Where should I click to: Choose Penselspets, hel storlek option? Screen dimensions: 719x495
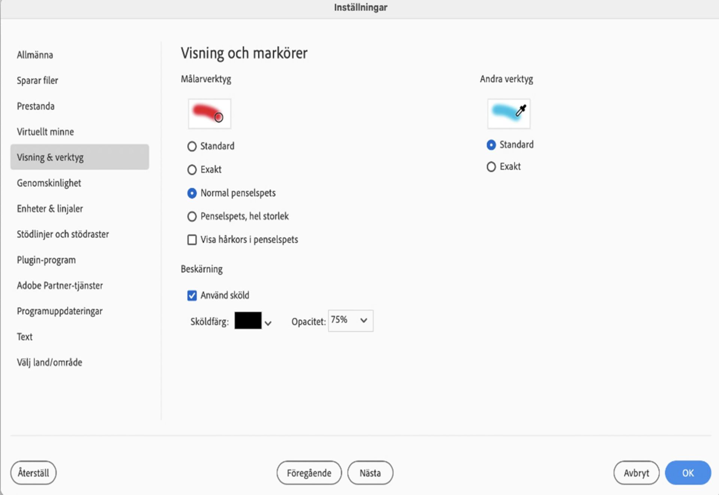click(192, 216)
